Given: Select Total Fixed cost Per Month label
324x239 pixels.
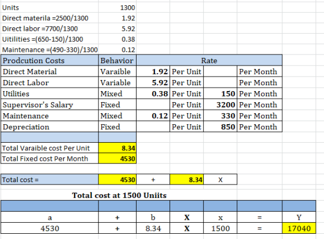Looking at the screenshot, I should [x=50, y=158].
